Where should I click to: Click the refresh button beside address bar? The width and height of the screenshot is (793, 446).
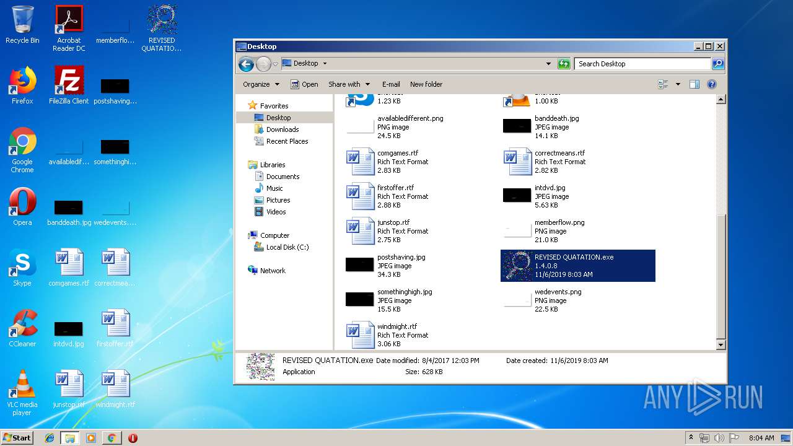pyautogui.click(x=563, y=63)
